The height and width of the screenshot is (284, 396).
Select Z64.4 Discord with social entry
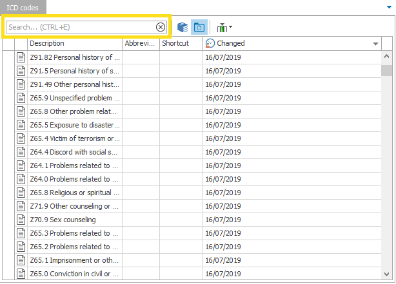[74, 152]
